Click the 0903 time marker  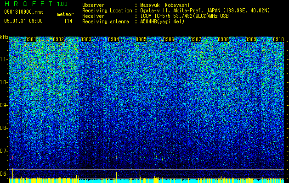[86, 39]
